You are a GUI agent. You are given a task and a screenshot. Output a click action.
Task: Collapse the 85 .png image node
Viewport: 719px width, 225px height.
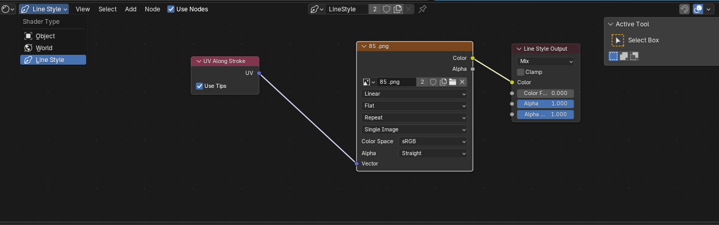[364, 46]
